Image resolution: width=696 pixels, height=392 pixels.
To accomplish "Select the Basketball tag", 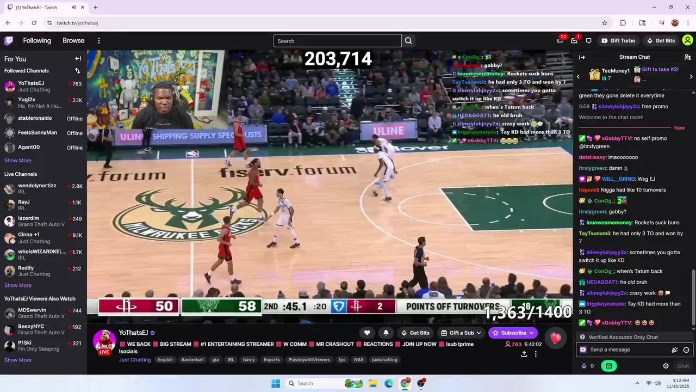I will 192,360.
